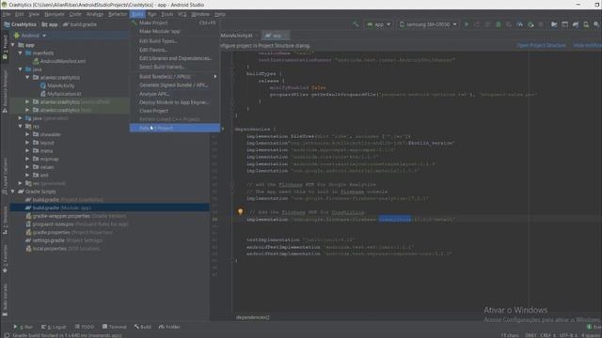Screen dimensions: 602x338
Task: Open the VCS menu
Action: click(x=182, y=14)
